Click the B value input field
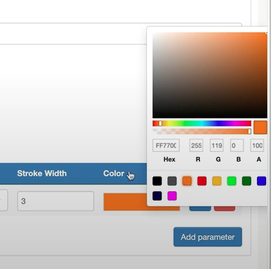This screenshot has width=271, height=269. click(237, 146)
